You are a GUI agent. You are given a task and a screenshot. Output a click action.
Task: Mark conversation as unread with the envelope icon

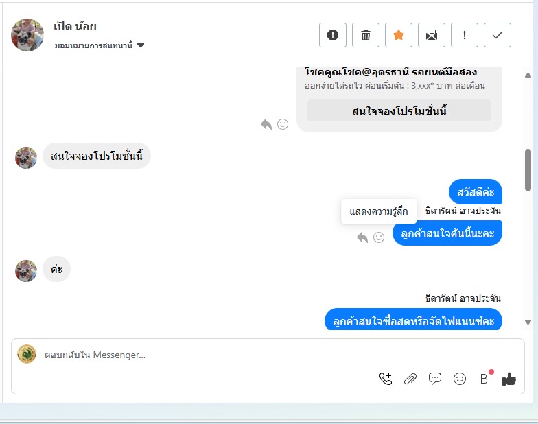pyautogui.click(x=431, y=34)
